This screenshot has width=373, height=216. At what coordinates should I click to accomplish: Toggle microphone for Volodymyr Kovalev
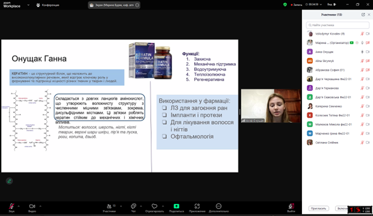point(362,33)
